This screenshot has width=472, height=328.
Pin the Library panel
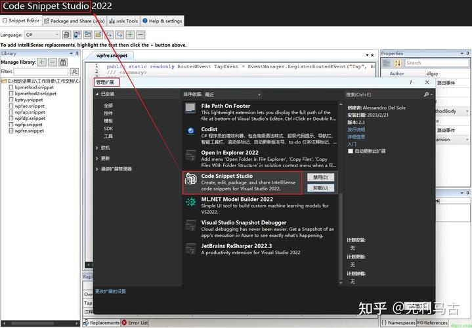click(x=77, y=53)
